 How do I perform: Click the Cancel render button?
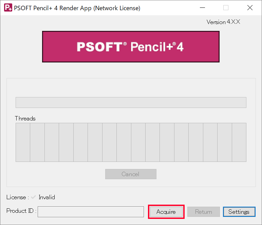tap(131, 174)
